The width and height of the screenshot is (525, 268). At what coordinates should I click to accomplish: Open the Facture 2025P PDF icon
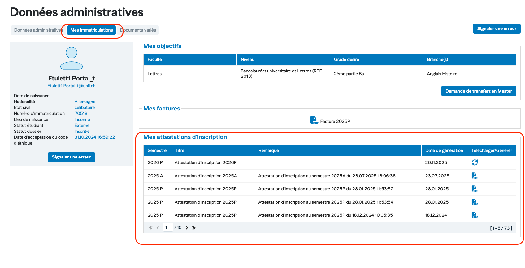point(314,120)
